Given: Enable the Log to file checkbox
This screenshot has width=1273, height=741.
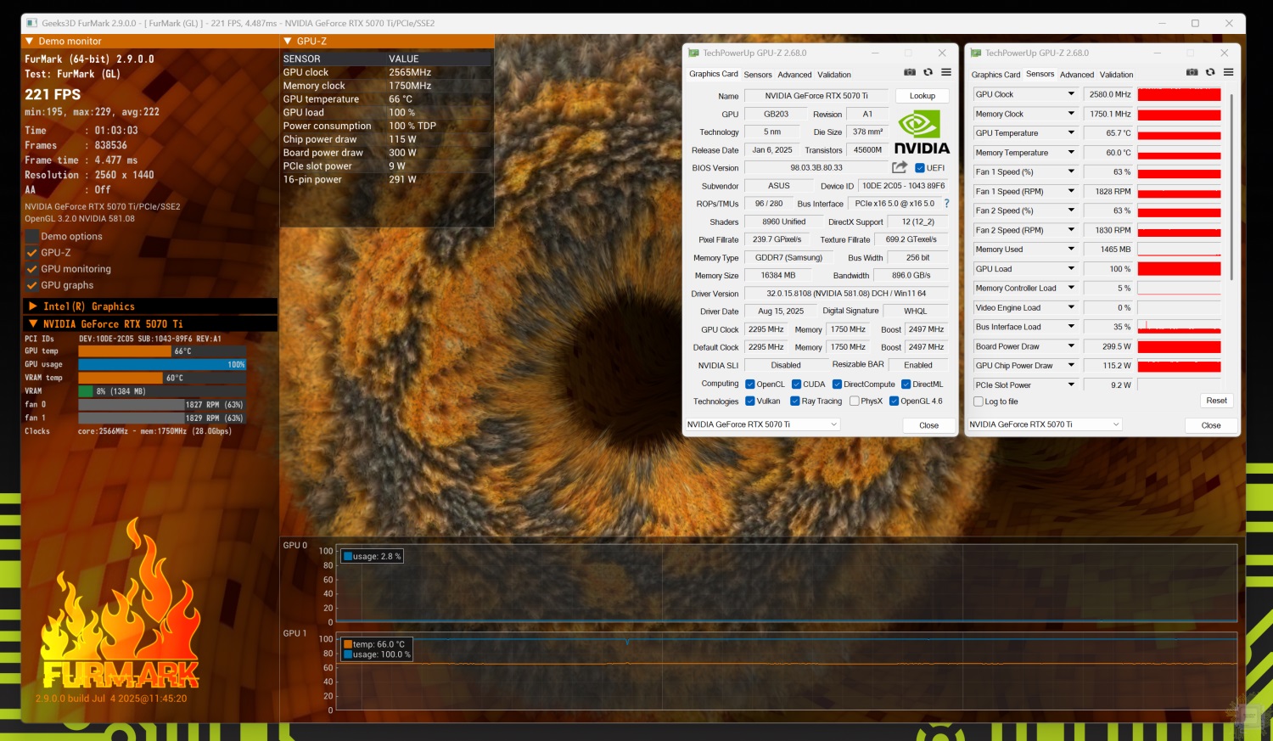Looking at the screenshot, I should coord(979,401).
